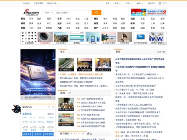Open the Sina logo homepage link

32,12
